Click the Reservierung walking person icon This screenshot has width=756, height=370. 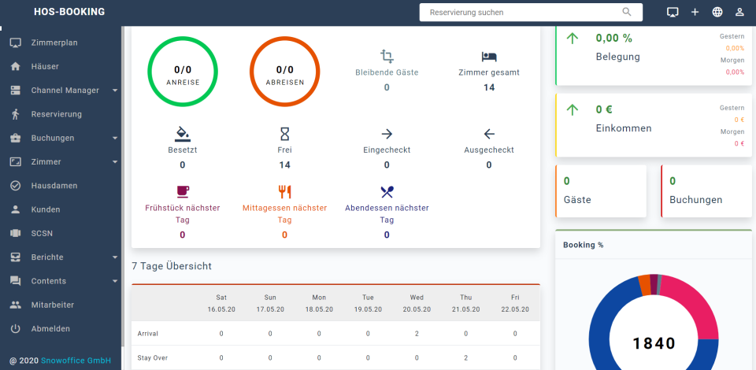tap(16, 114)
